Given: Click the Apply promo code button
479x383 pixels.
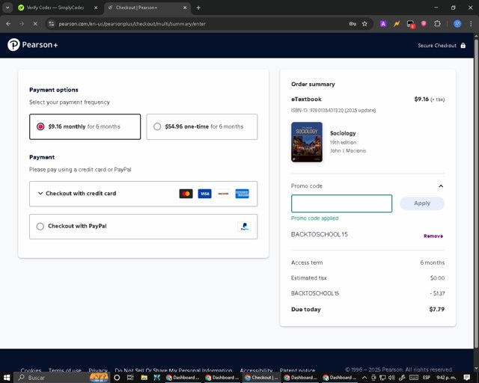Looking at the screenshot, I should [x=422, y=203].
